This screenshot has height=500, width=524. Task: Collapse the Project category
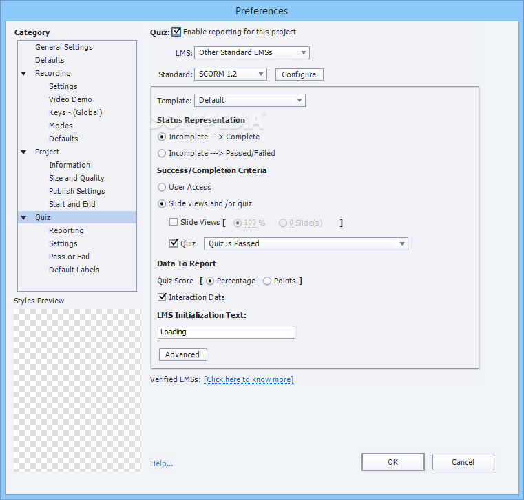tap(23, 152)
